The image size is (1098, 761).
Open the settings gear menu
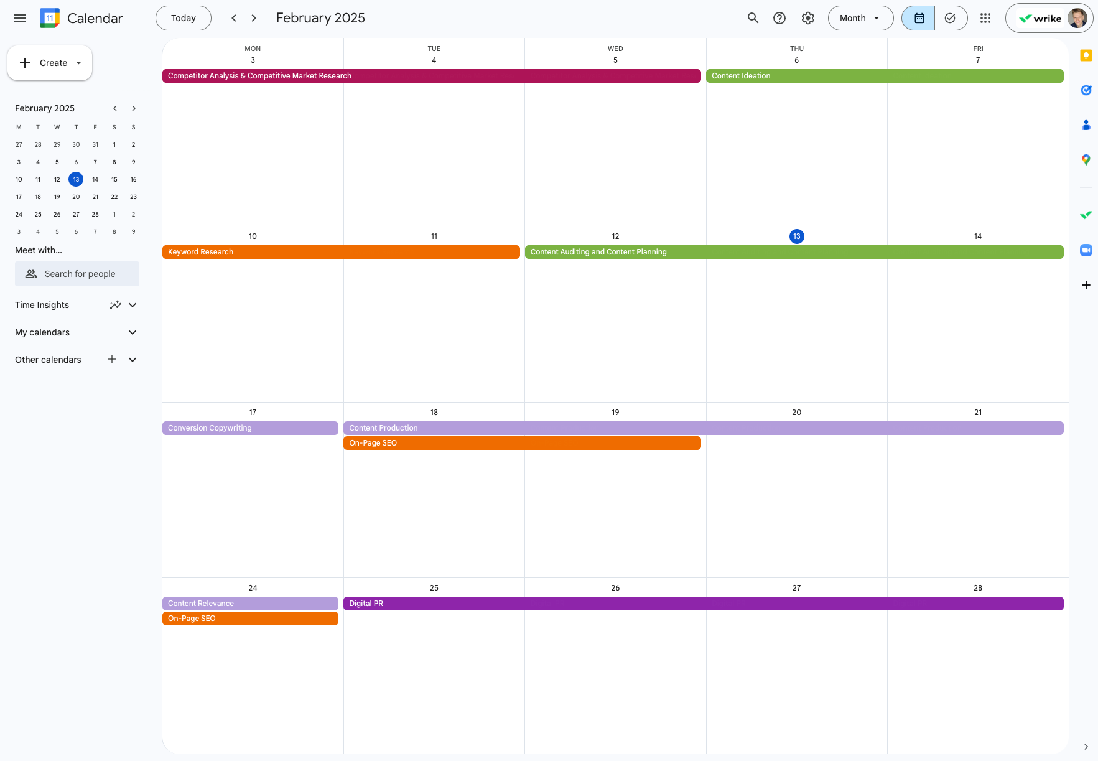[808, 18]
